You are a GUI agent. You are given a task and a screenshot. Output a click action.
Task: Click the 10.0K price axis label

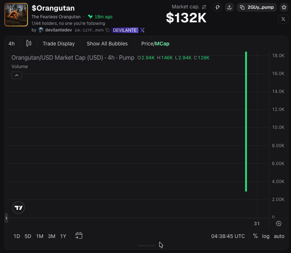278,127
